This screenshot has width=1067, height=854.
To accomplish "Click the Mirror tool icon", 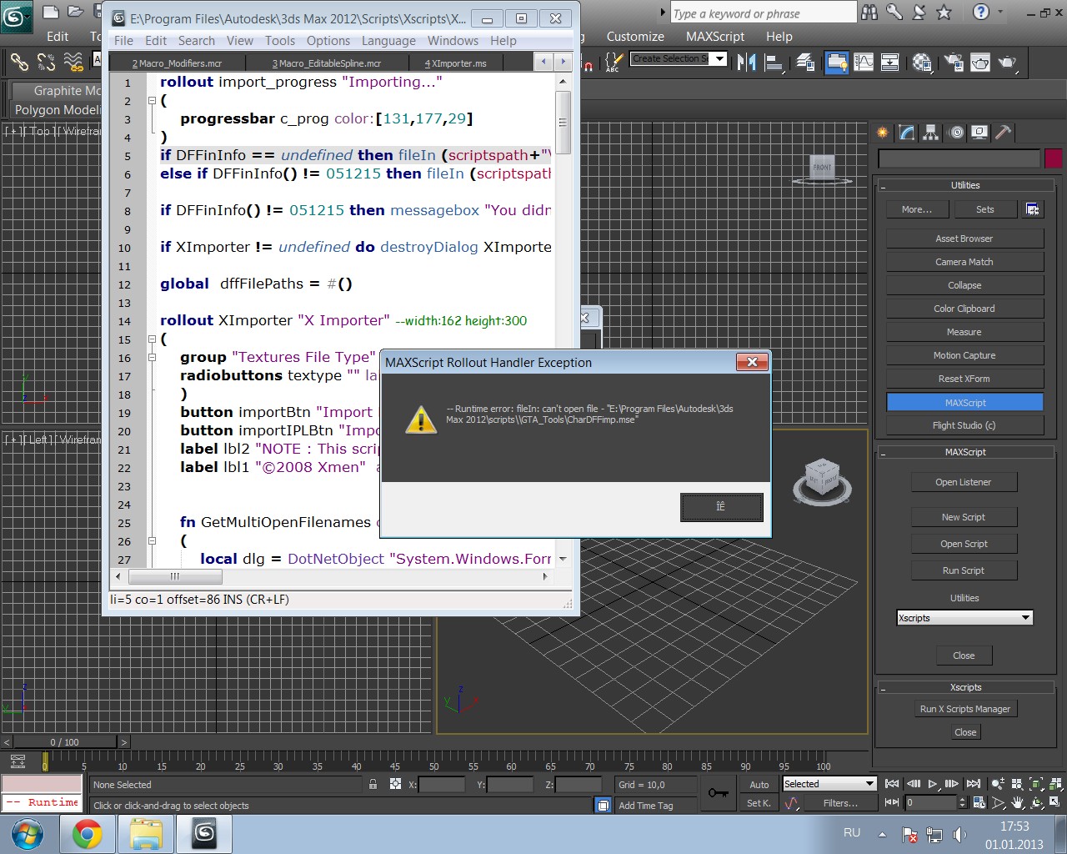I will point(746,62).
